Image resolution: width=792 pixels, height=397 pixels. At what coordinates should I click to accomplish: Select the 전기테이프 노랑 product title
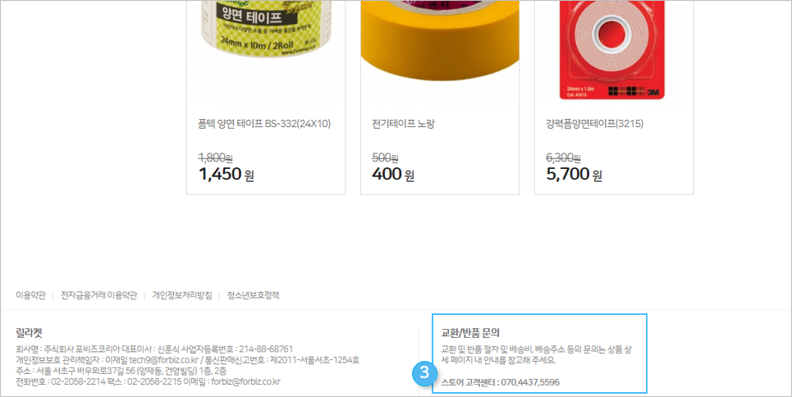click(x=403, y=124)
